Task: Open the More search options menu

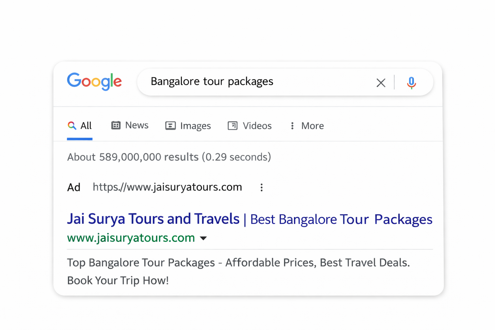Action: tap(312, 126)
